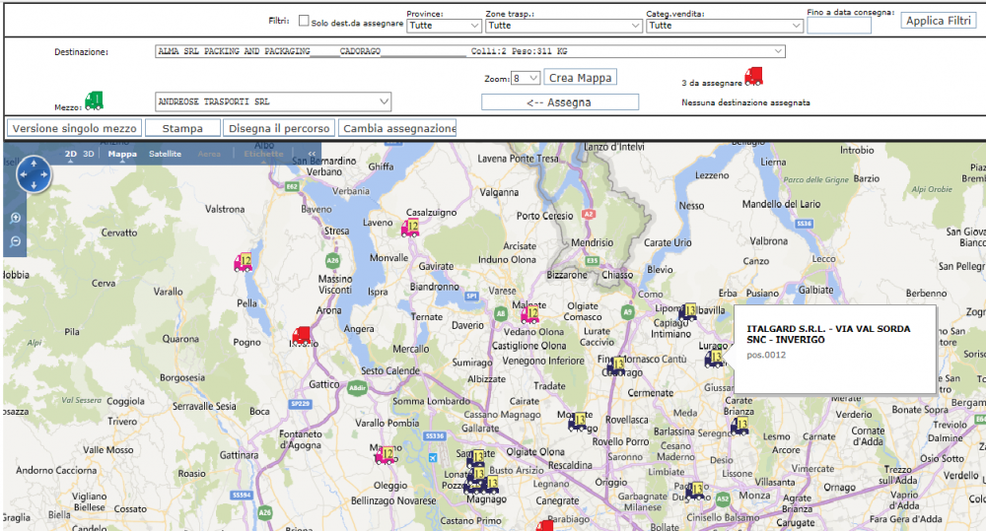
Task: Click red truck marker near Invorio
Action: point(301,336)
